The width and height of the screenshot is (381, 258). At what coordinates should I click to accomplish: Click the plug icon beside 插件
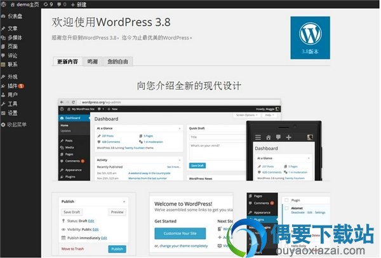pos(3,86)
